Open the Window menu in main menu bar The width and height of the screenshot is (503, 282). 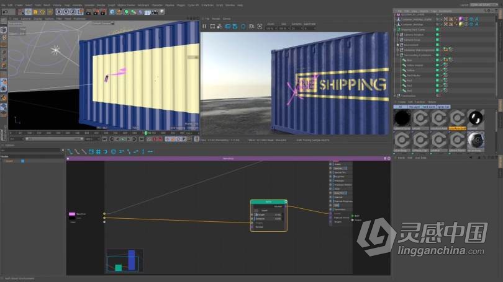(230, 5)
